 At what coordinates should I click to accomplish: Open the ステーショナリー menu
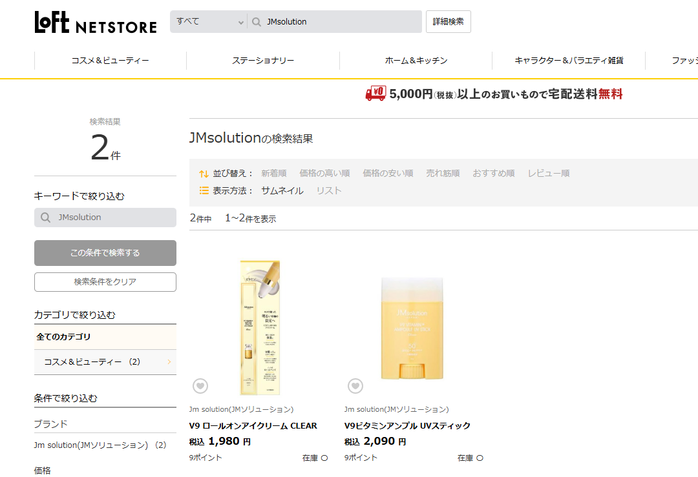(263, 61)
